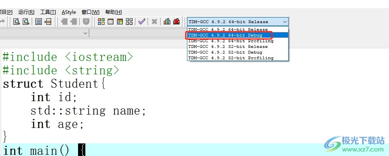389x156 pixels.
Task: Click the 'struct Student{' code line
Action: 54,84
